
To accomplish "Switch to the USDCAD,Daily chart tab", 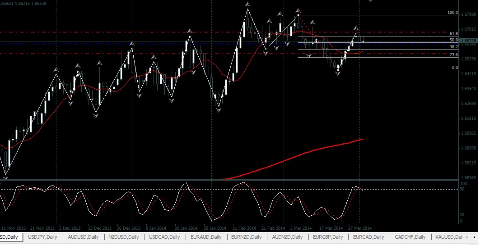I will click(164, 237).
